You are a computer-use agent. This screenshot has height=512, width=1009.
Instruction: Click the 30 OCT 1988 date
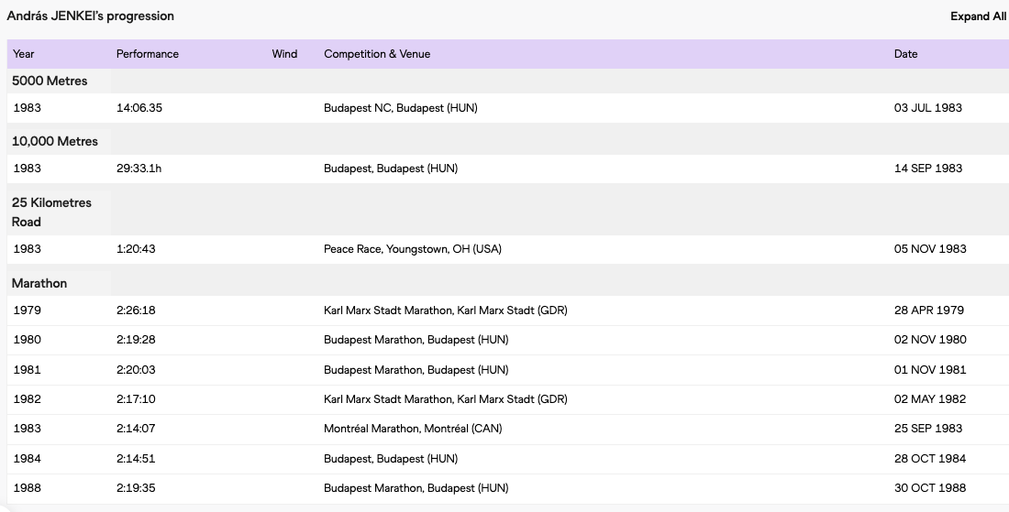(929, 488)
